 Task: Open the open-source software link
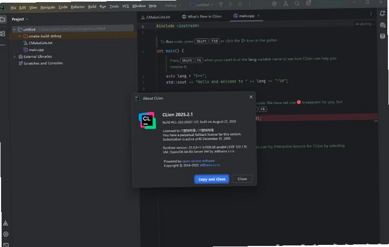198,161
